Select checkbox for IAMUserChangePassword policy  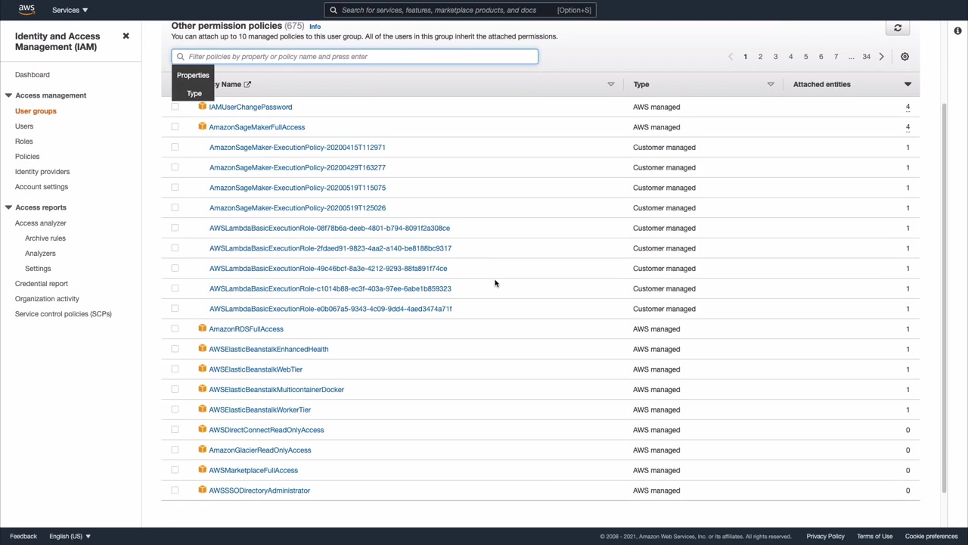coord(175,107)
